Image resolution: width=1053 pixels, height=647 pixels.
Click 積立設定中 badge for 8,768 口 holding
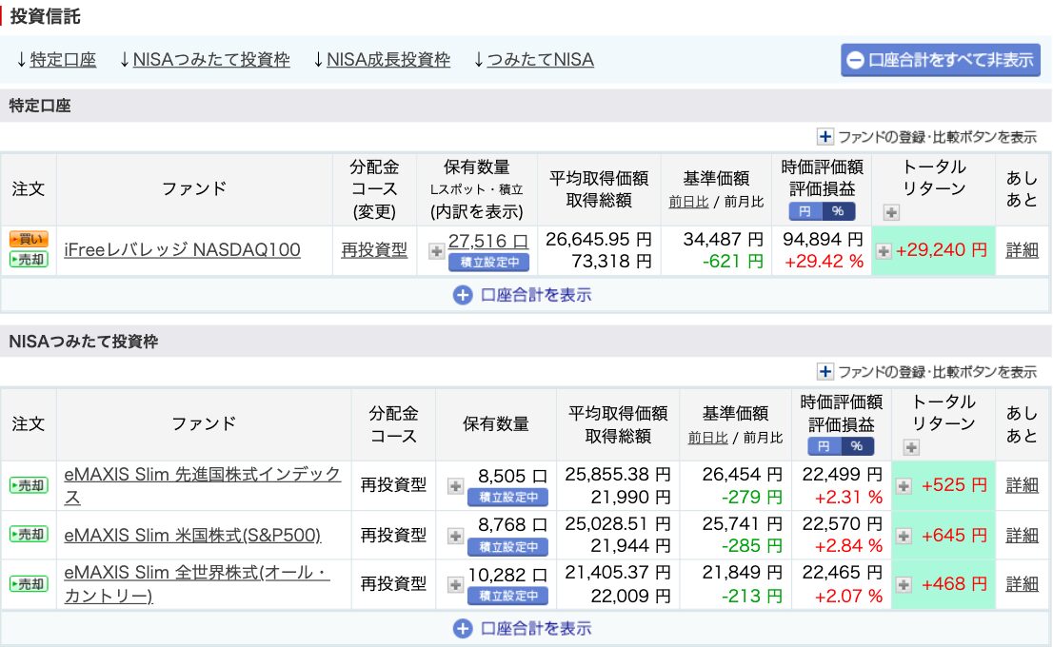(x=507, y=547)
